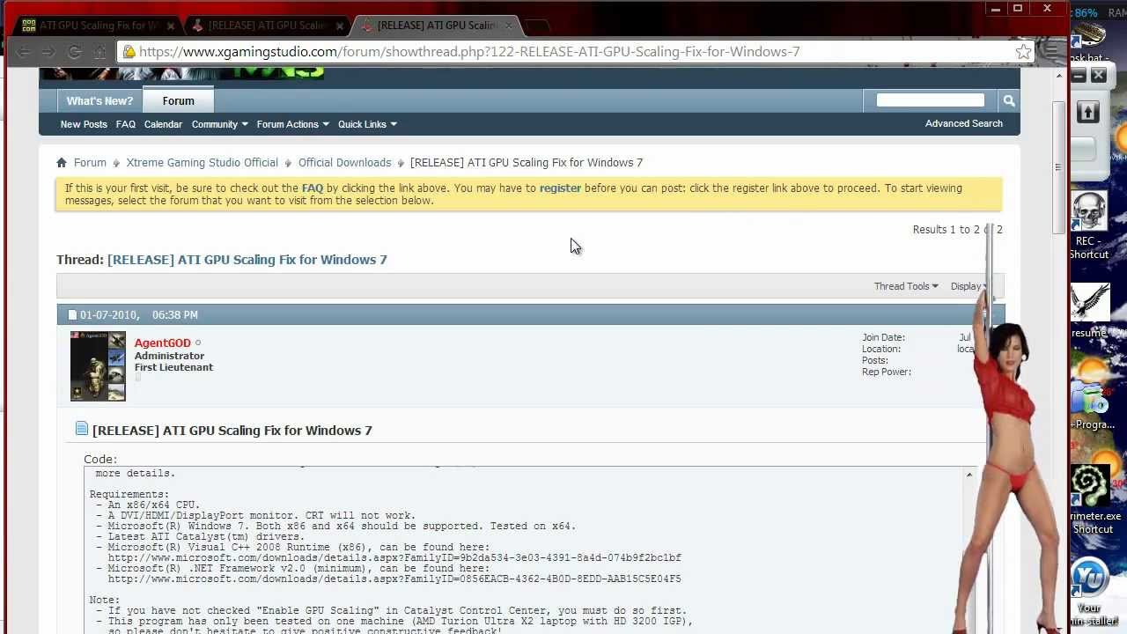Click the up-arrow button in the desktop gadget
1127x634 pixels.
pos(1087,112)
